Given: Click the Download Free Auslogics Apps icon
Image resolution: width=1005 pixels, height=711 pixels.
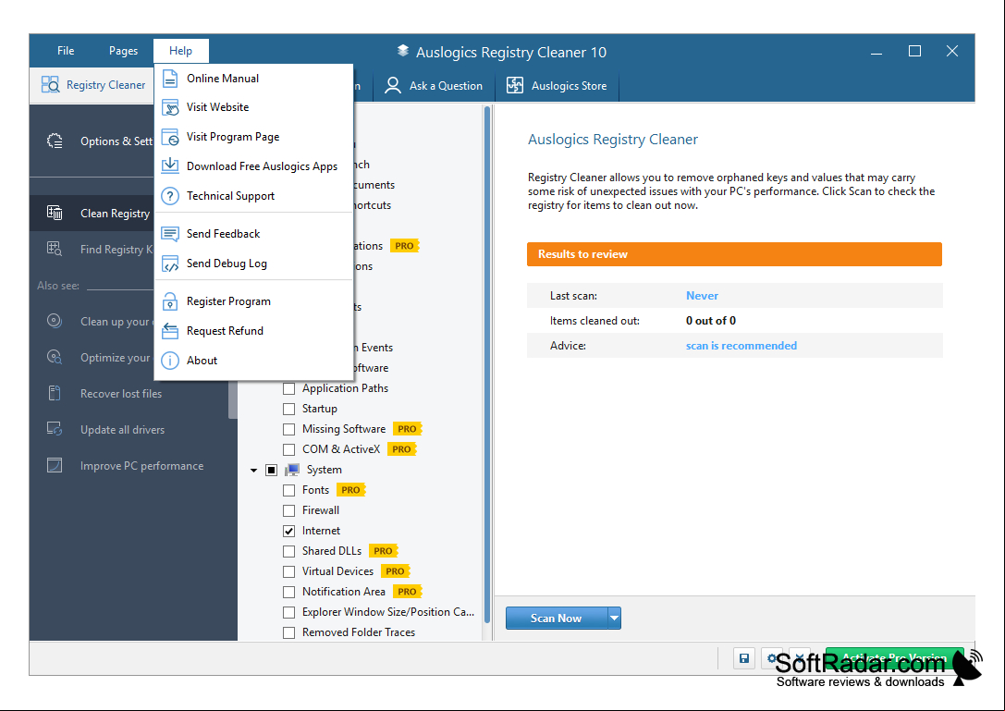Looking at the screenshot, I should pyautogui.click(x=170, y=165).
